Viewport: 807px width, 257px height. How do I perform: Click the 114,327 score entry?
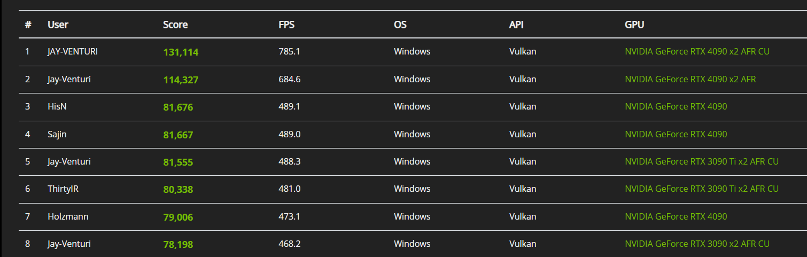click(x=181, y=80)
